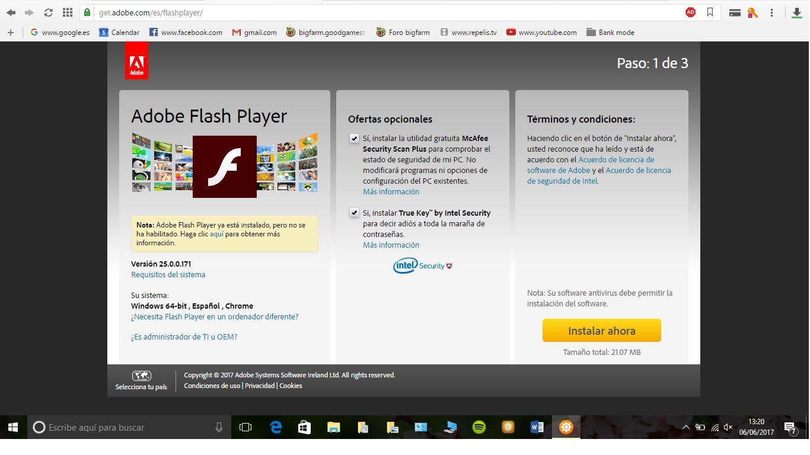The image size is (810, 455).
Task: Bookmark this page with the bookmark icon
Action: [710, 12]
